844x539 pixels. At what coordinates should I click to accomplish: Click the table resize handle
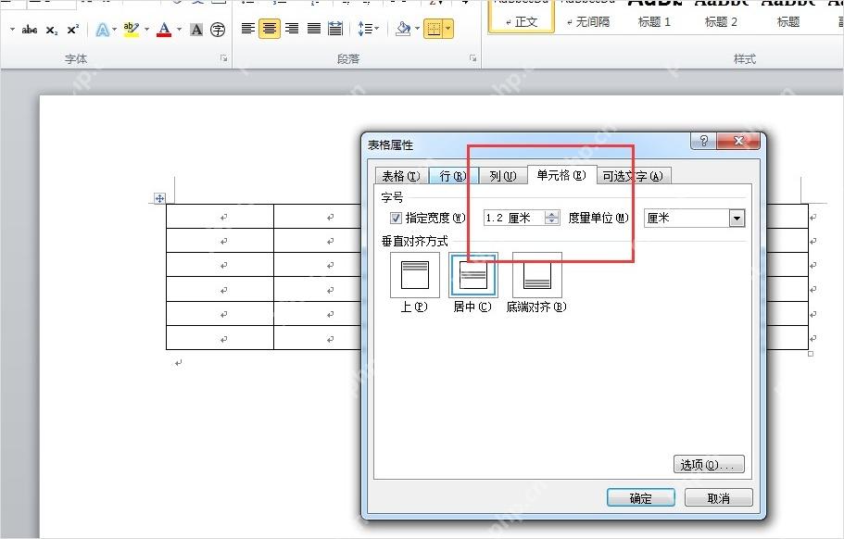coord(811,354)
